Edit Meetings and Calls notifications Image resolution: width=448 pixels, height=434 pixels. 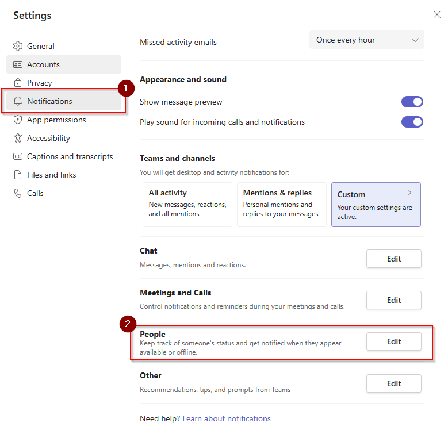394,300
